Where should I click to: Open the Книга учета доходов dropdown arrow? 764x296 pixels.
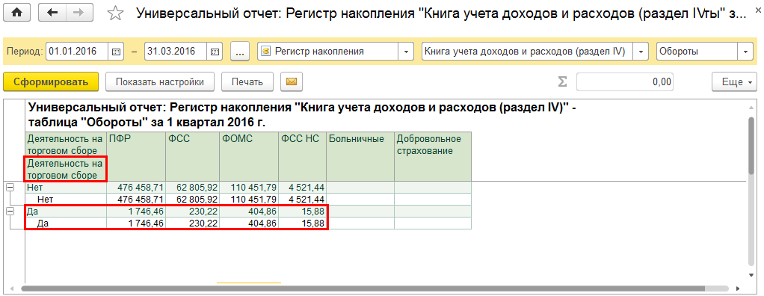click(641, 51)
